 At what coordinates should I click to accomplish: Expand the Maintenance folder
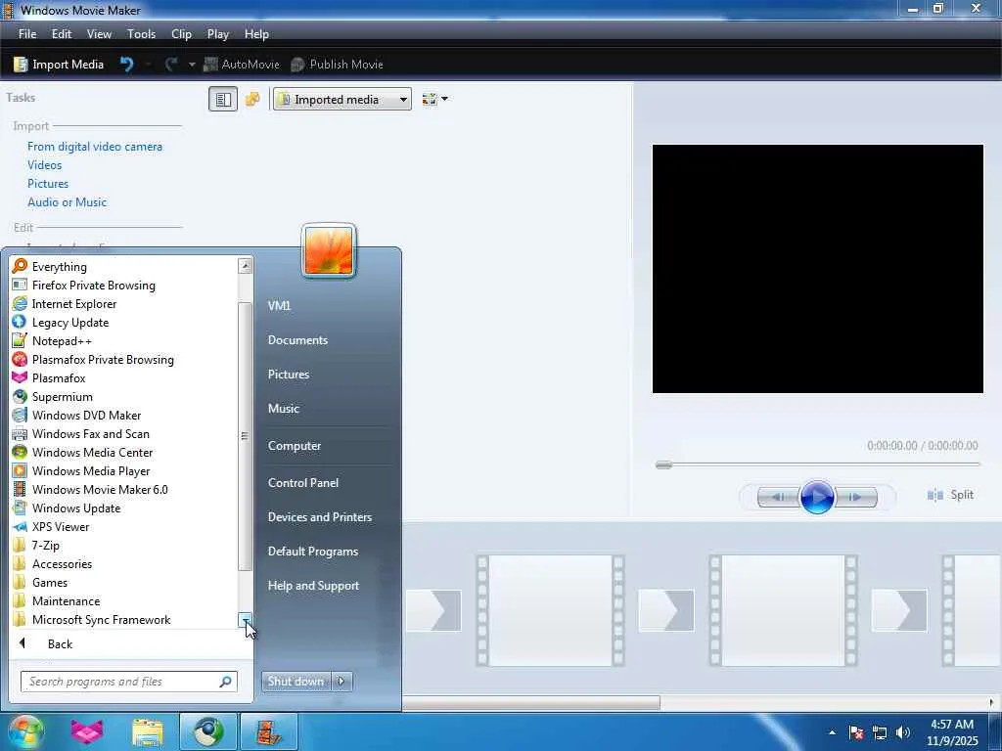(124, 600)
